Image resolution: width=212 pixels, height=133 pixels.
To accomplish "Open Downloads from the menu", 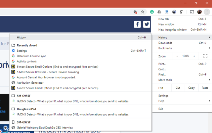I will point(182,43).
